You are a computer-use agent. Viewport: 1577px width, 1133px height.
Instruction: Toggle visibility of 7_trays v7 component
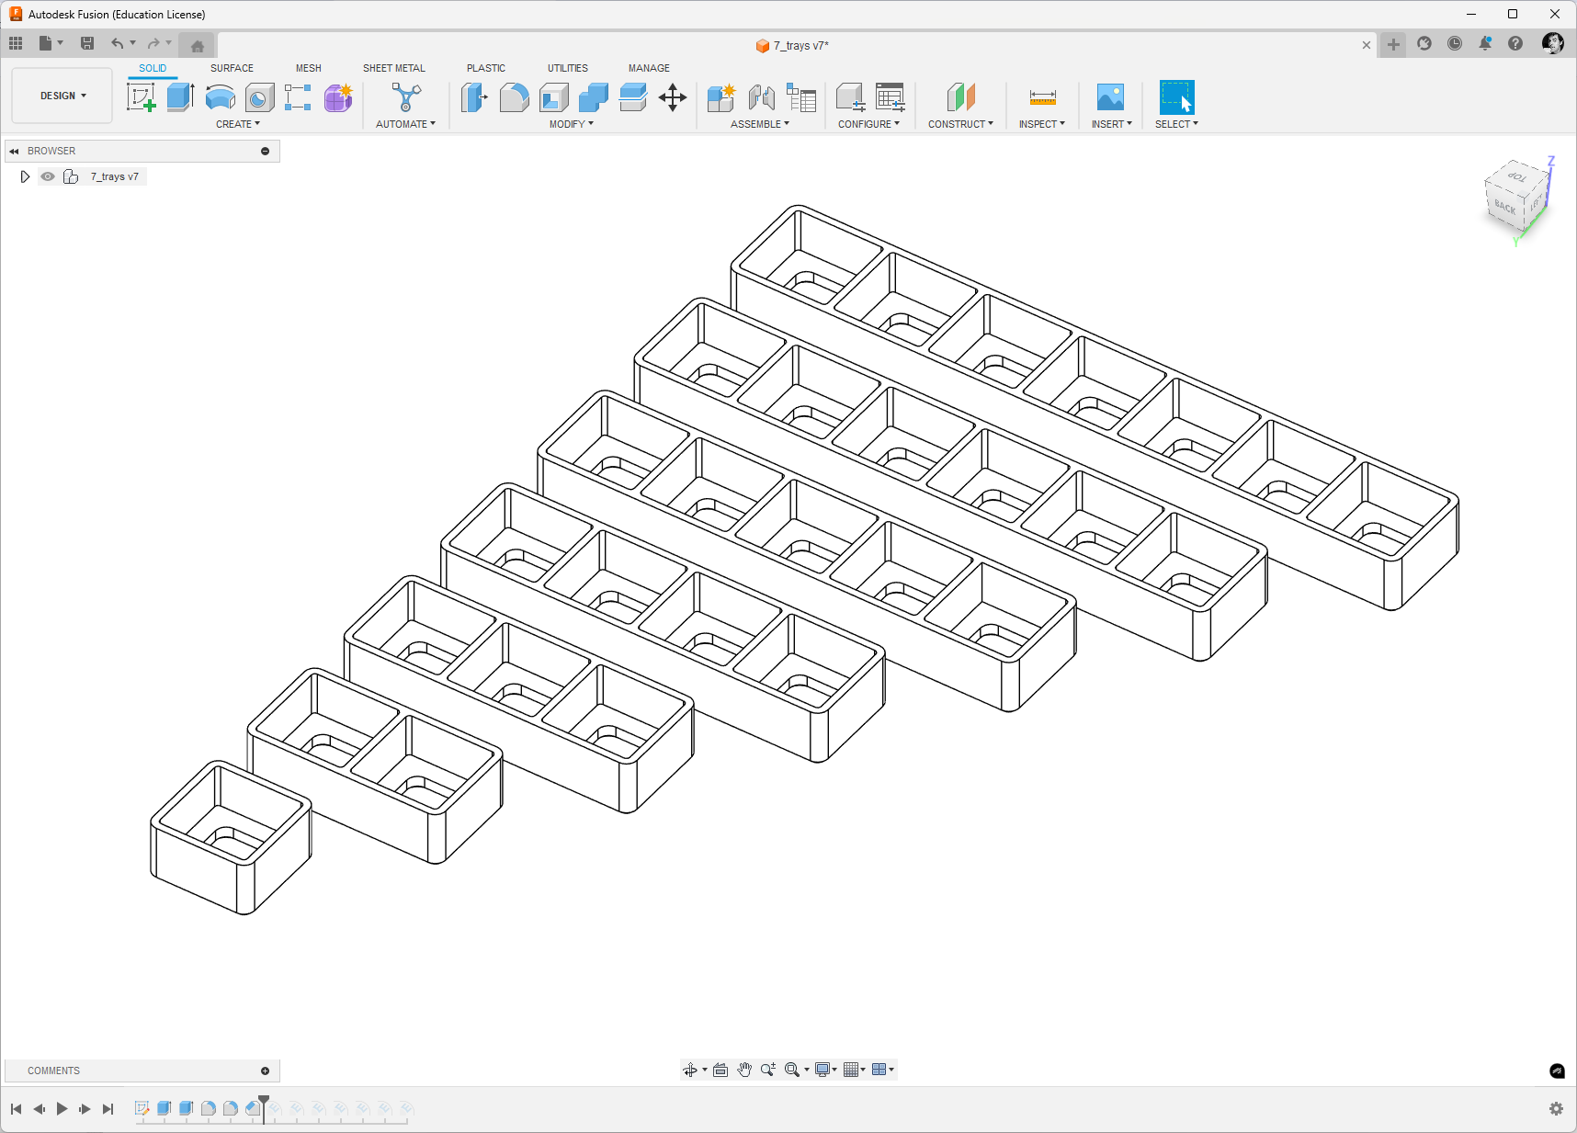pyautogui.click(x=48, y=176)
